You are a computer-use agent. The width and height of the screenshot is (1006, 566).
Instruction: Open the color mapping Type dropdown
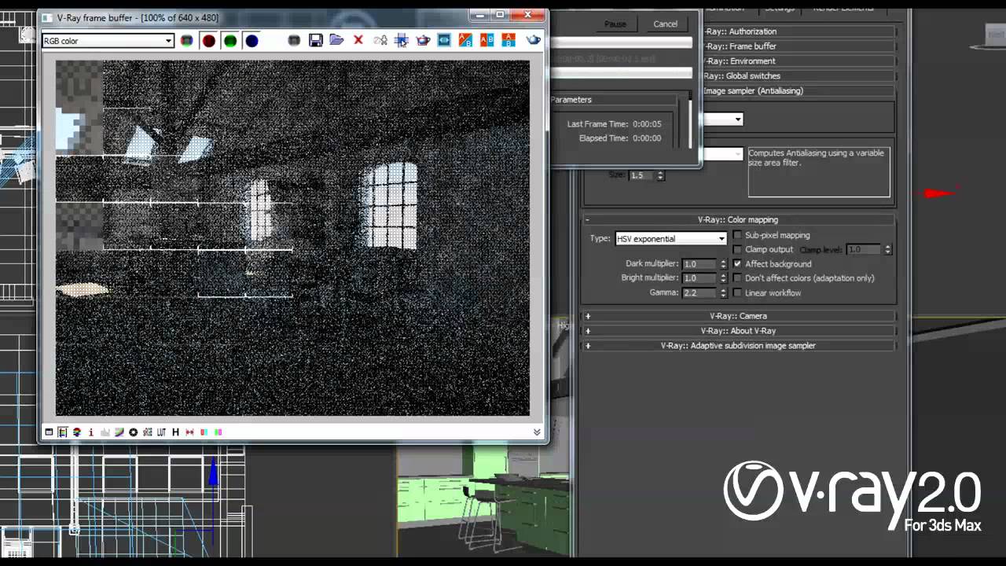pos(670,238)
